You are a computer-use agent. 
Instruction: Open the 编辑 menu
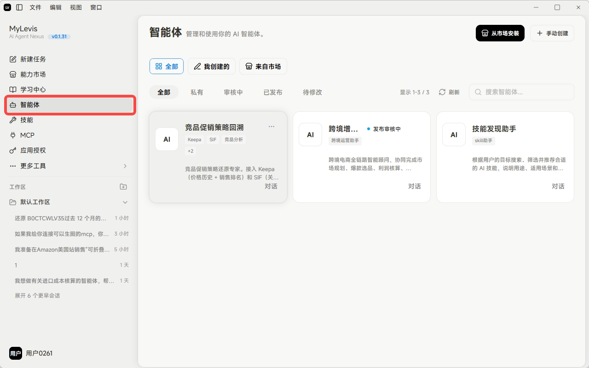pos(56,7)
